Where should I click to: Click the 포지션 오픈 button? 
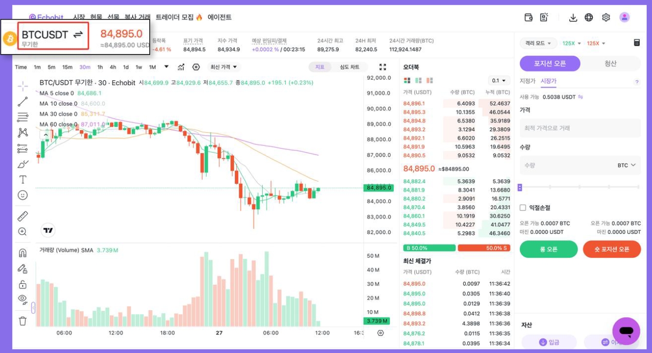coord(550,63)
